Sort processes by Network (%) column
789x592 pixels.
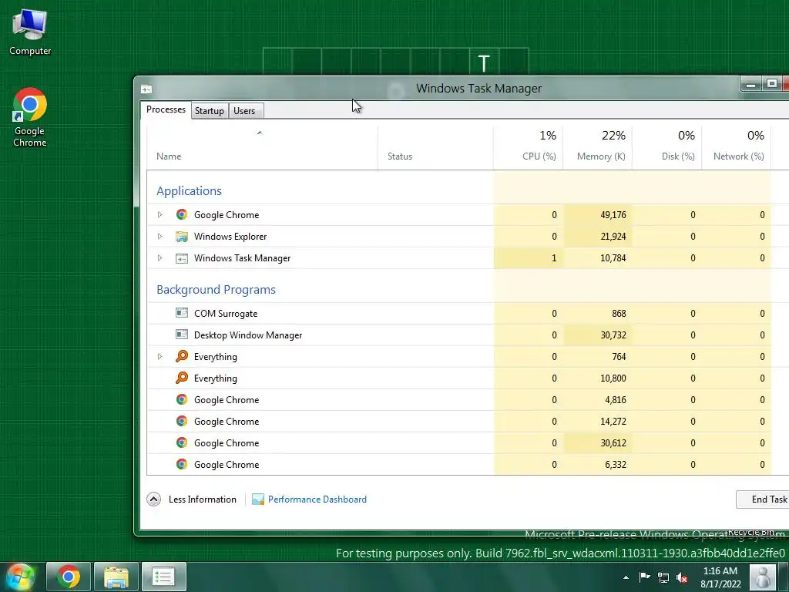tap(736, 147)
